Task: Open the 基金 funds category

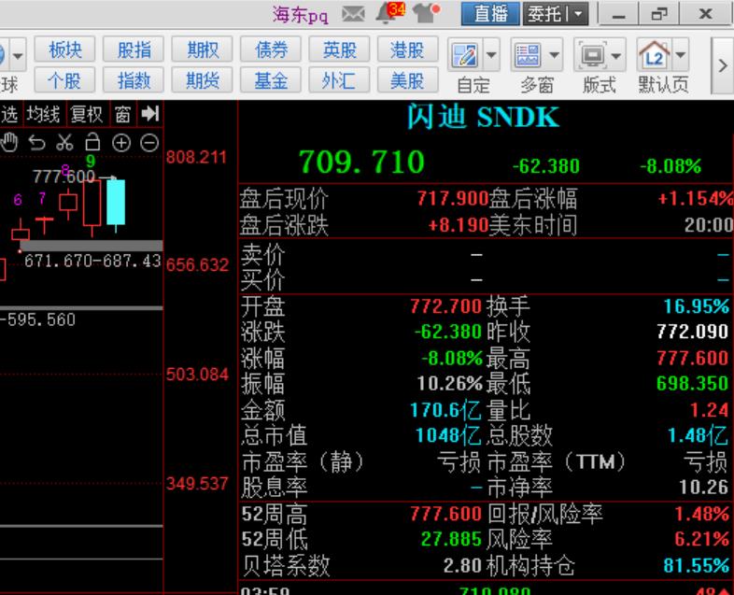Action: [x=271, y=80]
